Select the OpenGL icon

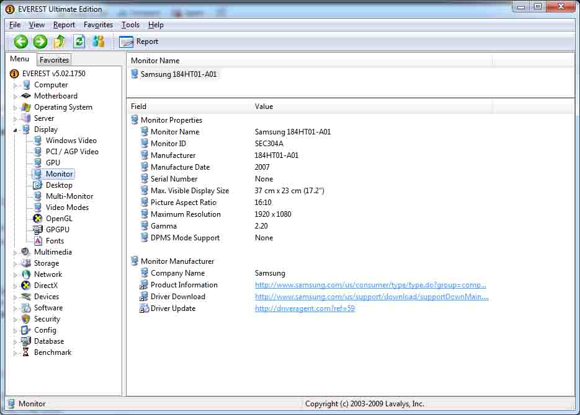point(38,219)
